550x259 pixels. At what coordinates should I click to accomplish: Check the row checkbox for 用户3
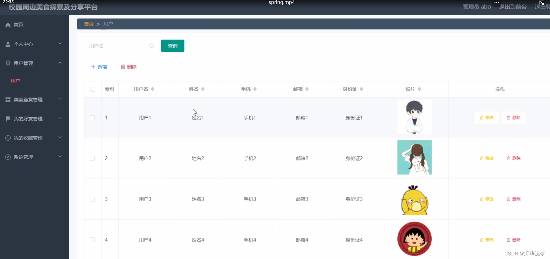point(92,199)
